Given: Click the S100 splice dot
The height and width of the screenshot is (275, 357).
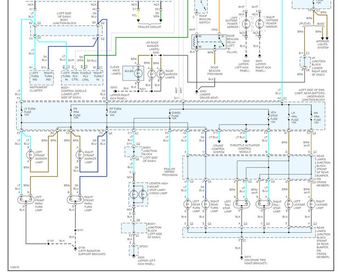Looking at the screenshot, I should click(48, 244).
